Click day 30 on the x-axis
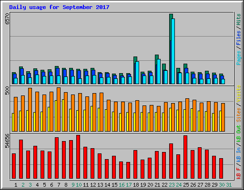 tap(222, 185)
